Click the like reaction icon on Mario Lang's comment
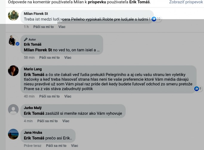 point(197,89)
